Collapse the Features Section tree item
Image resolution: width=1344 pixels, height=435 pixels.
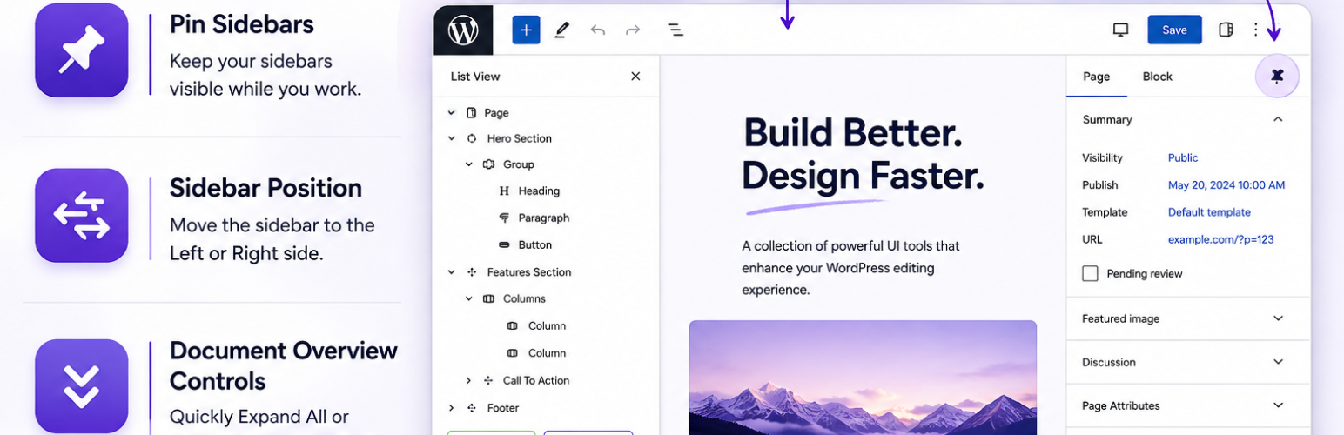tap(451, 272)
